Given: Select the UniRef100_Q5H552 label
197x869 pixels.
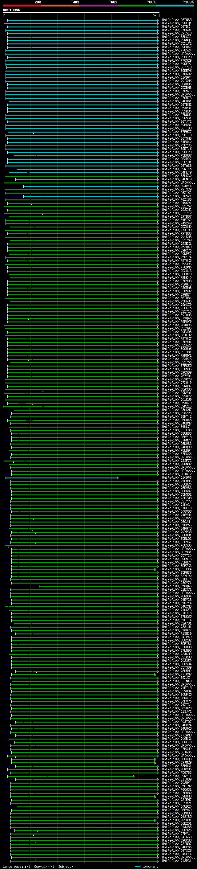Looking at the screenshot, I should point(177,494).
